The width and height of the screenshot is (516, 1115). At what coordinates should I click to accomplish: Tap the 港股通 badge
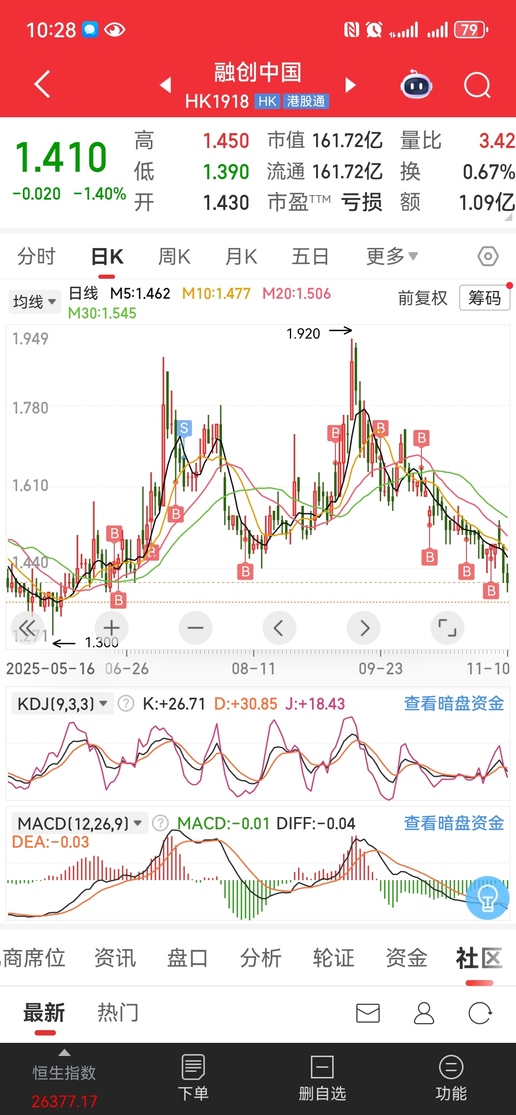306,101
